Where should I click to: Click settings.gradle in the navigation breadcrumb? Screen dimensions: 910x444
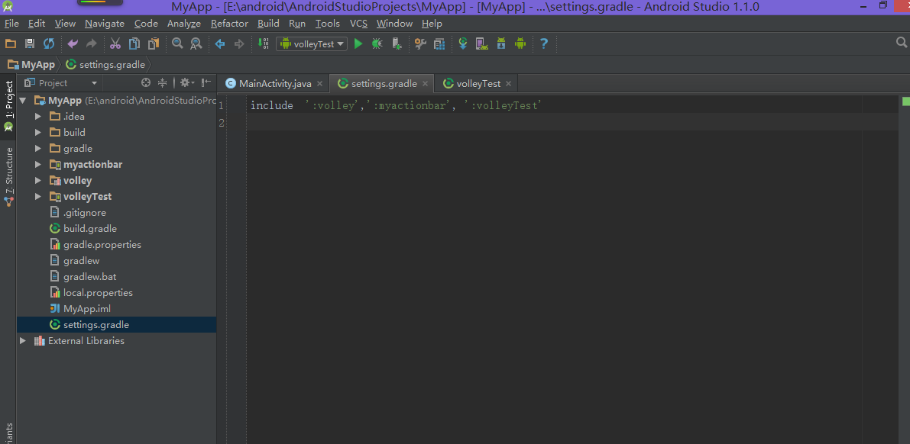coord(105,64)
